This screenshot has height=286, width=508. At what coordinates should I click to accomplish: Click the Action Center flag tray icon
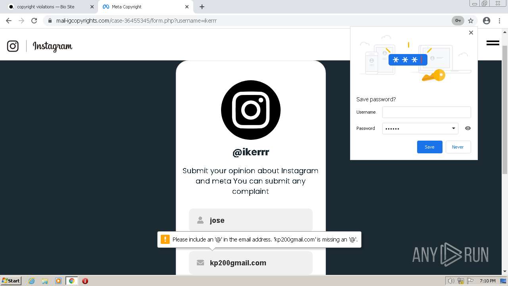click(470, 281)
